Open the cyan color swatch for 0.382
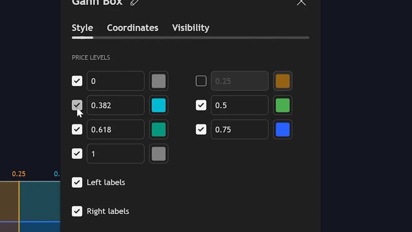This screenshot has height=232, width=412. tap(158, 105)
